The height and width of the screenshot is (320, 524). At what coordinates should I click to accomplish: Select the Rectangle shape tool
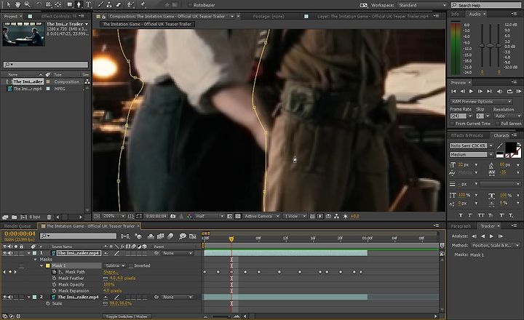click(70, 4)
